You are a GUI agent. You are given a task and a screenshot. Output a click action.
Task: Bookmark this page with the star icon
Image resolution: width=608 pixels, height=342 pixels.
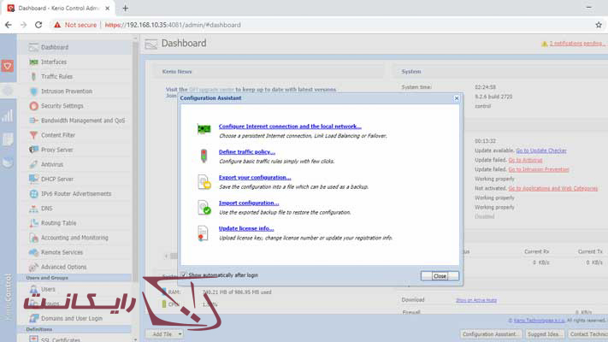(599, 25)
